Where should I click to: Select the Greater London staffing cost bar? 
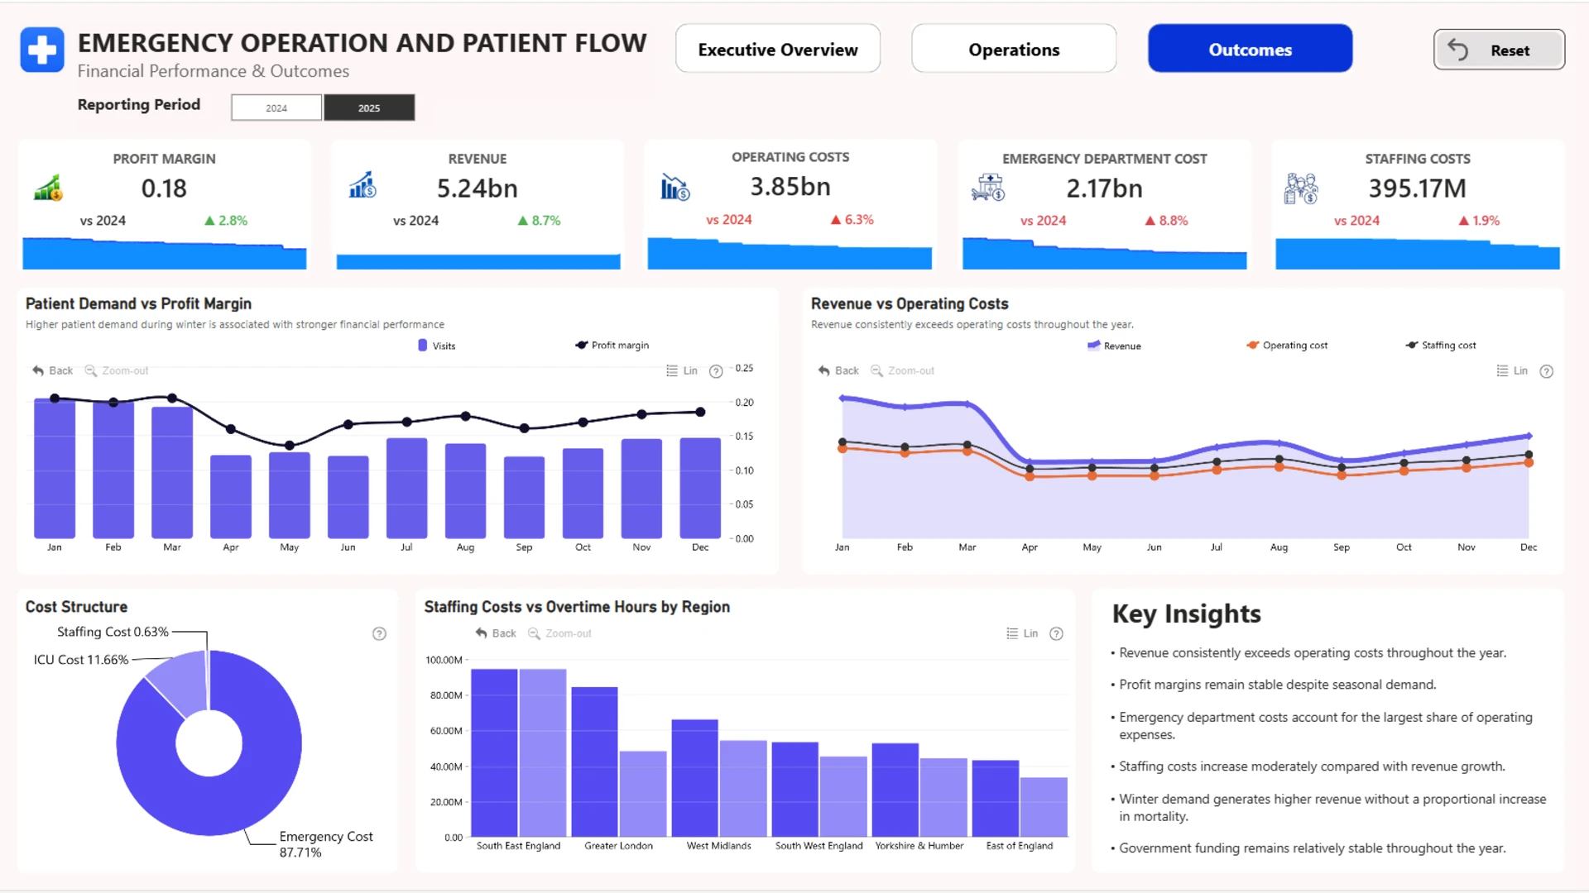point(594,762)
